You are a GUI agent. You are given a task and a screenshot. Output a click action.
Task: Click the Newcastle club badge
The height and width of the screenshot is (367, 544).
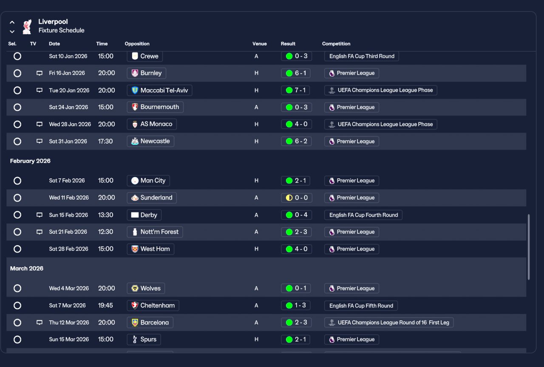coord(135,141)
